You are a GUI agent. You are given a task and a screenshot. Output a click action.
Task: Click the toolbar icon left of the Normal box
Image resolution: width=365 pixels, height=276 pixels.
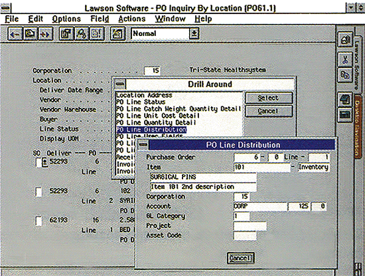click(117, 34)
